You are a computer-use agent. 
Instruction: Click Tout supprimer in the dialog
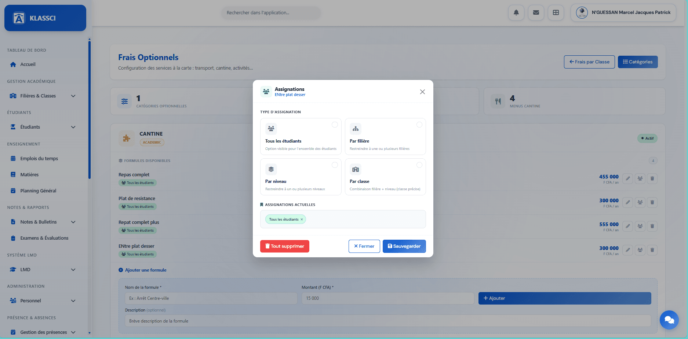coord(284,246)
